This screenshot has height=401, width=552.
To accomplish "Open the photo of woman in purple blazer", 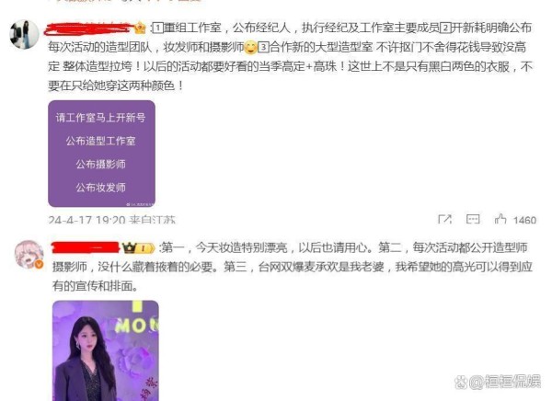I will click(x=105, y=350).
